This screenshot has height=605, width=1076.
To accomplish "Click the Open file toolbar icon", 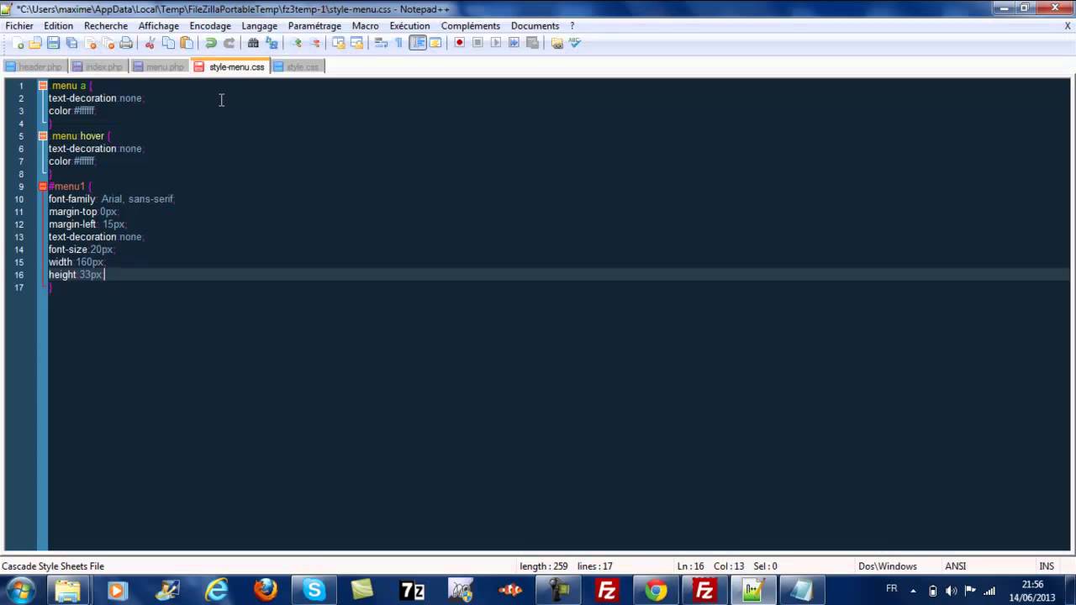I will tap(35, 43).
